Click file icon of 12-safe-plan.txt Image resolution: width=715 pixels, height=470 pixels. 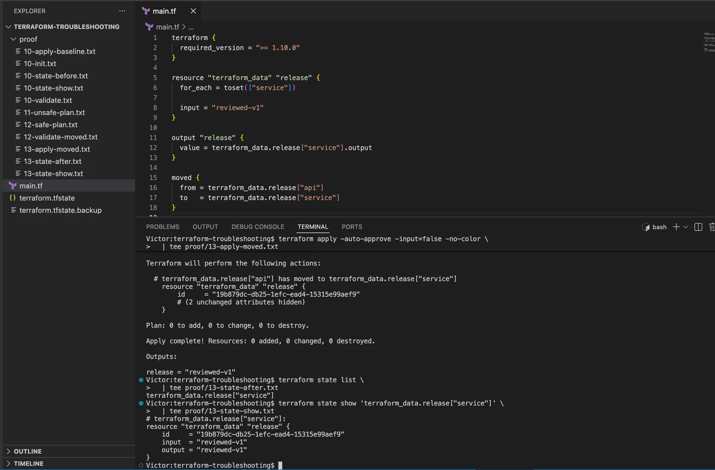point(18,124)
